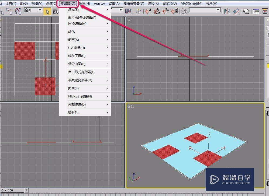Click the time slider next-frame arrow
This screenshot has width=269, height=196.
[x=26, y=190]
